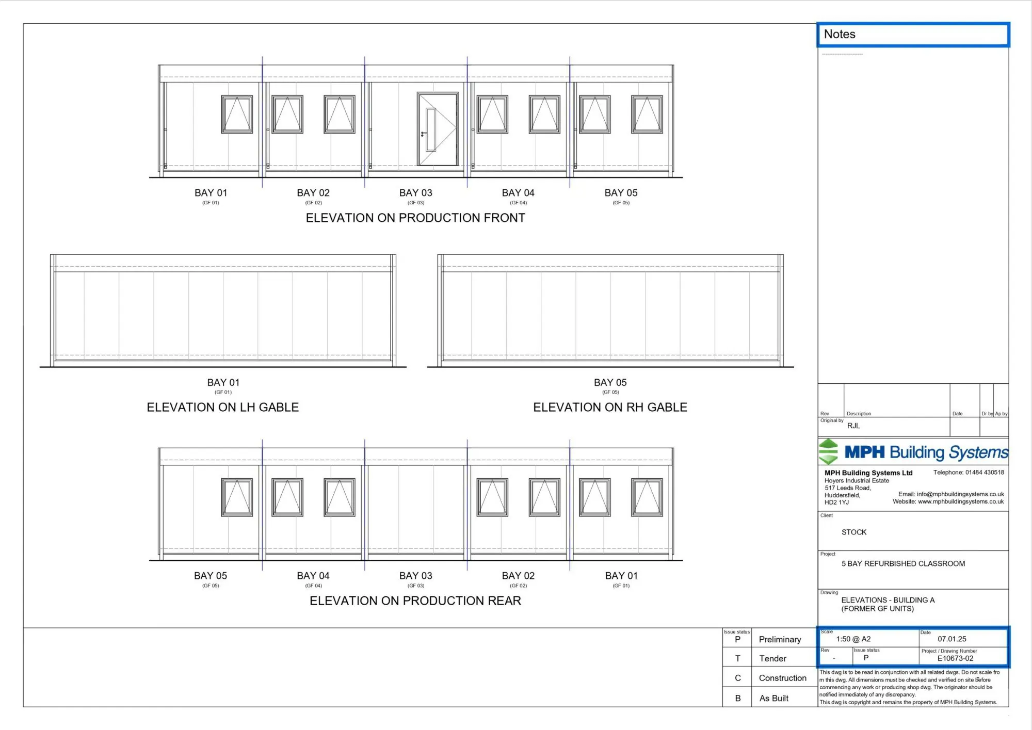Select 'BAY 04' label of the production front elevation
This screenshot has width=1032, height=730.
[x=518, y=192]
